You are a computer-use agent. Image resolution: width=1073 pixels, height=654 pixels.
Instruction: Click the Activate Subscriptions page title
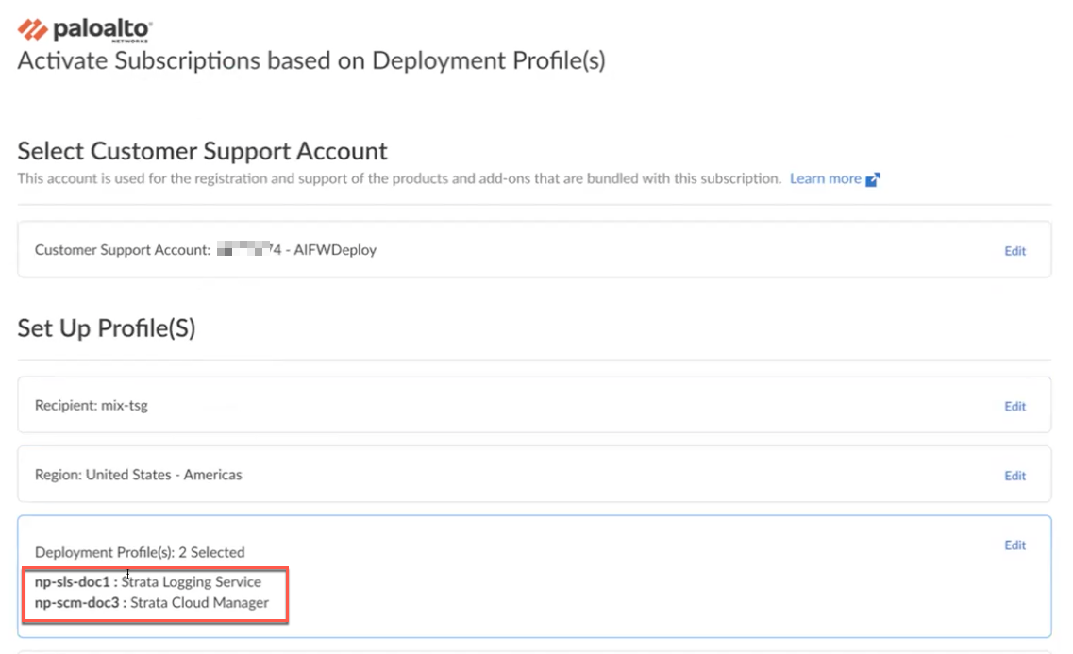pos(311,61)
